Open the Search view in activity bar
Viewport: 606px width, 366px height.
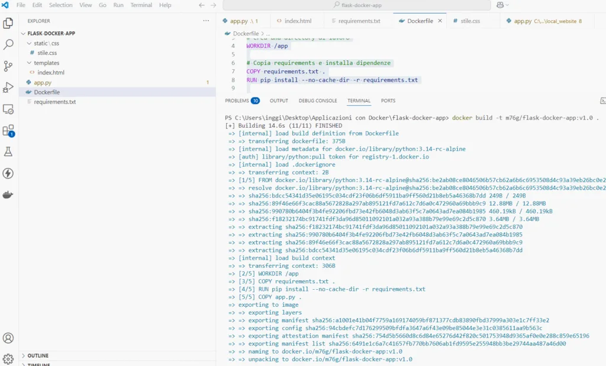coord(8,44)
